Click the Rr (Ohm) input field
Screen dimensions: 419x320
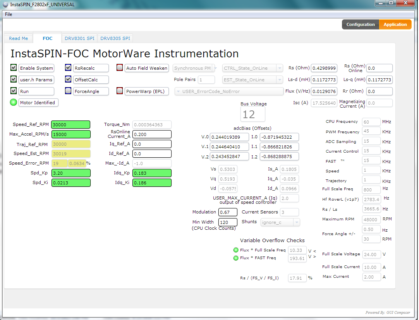point(380,91)
